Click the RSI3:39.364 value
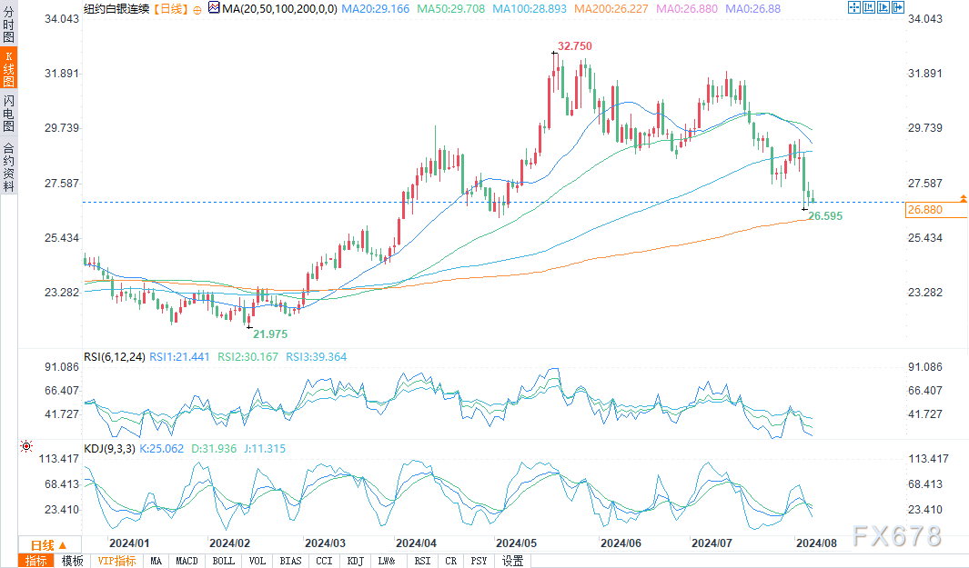This screenshot has width=969, height=568. click(x=317, y=357)
